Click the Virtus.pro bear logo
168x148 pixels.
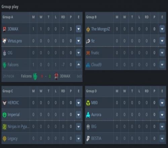click(x=4, y=41)
